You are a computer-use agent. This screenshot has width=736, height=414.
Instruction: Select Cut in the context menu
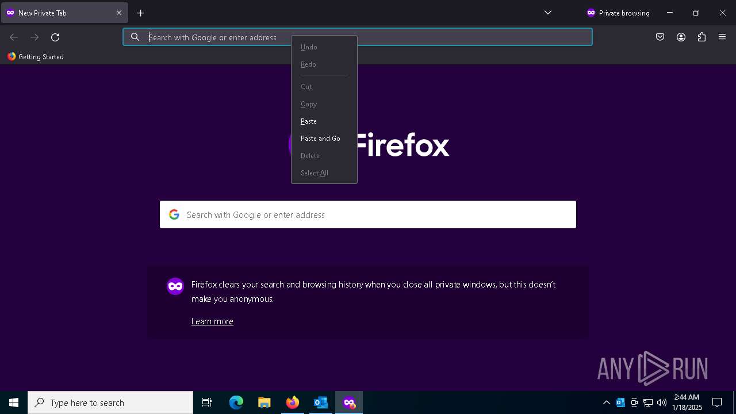(324, 87)
